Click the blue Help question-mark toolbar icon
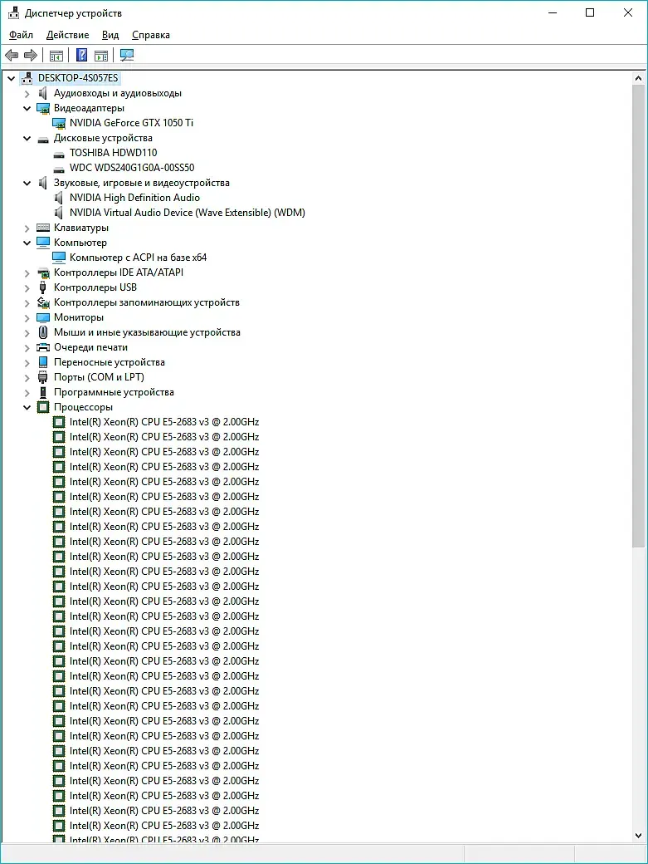Viewport: 648px width, 864px height. click(81, 55)
